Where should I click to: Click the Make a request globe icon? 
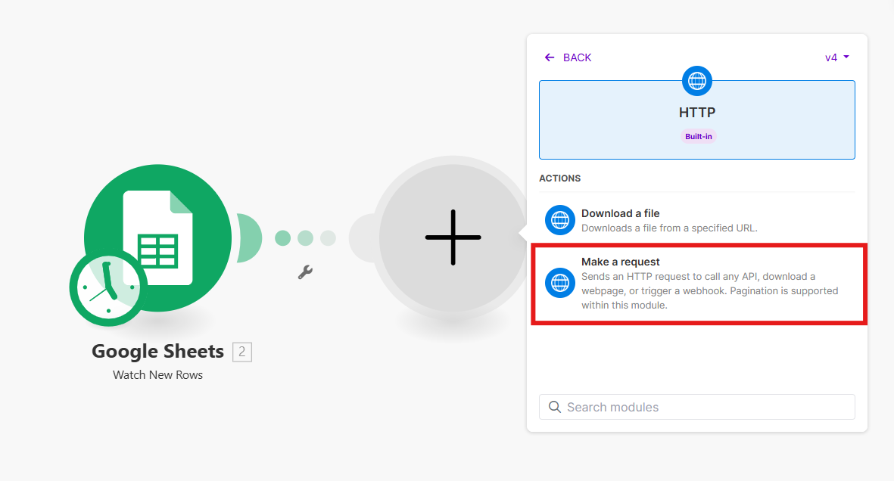point(560,283)
